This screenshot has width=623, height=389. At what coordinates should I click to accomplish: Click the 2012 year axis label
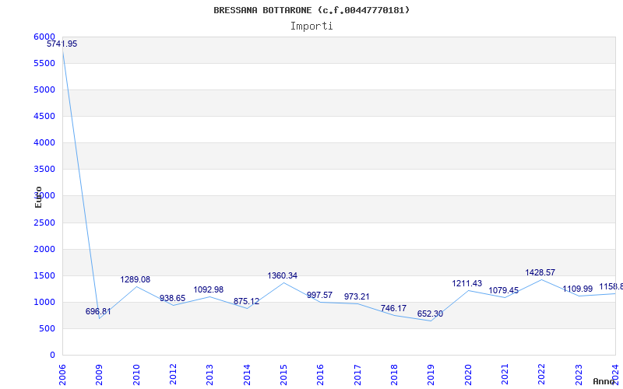173,374
